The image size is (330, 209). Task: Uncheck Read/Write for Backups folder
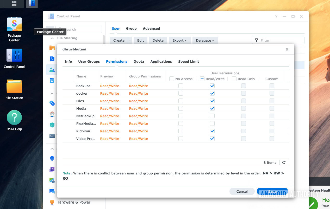tap(212, 86)
